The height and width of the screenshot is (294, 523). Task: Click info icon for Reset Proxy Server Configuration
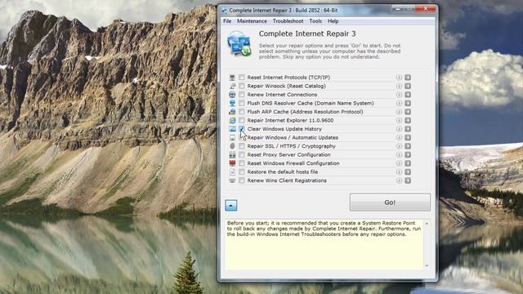(399, 154)
